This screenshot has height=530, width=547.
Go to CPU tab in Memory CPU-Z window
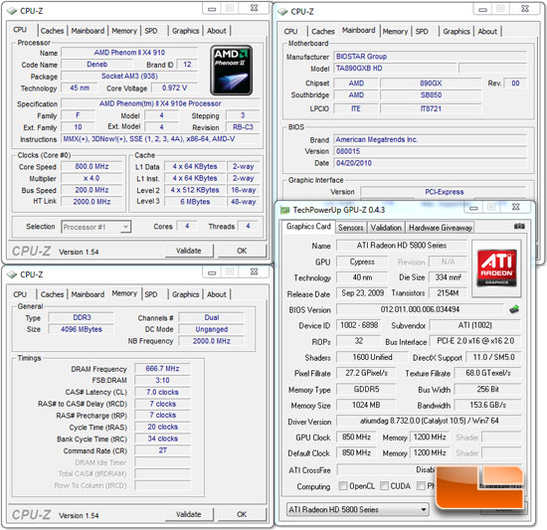20,294
